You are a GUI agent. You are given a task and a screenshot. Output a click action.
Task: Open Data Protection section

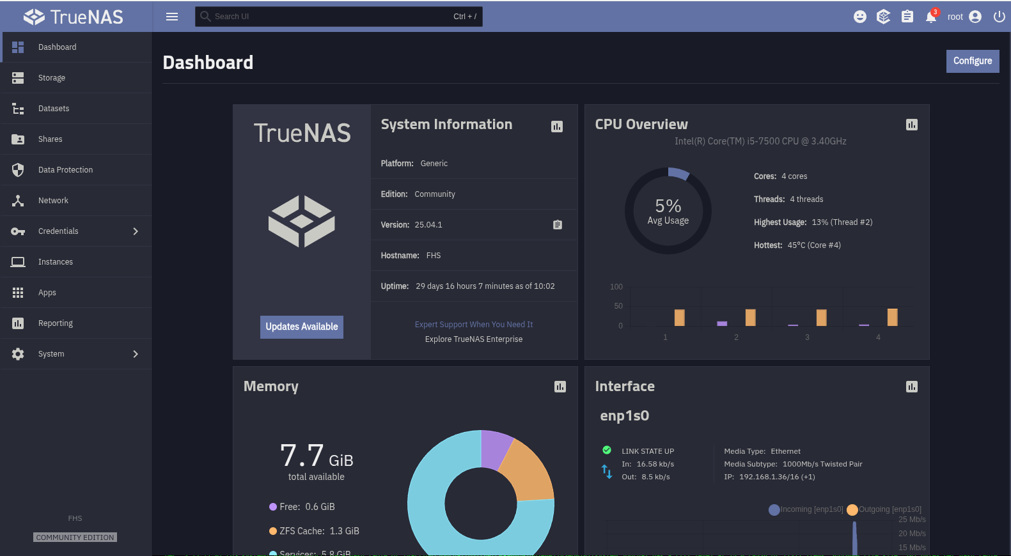tap(76, 170)
